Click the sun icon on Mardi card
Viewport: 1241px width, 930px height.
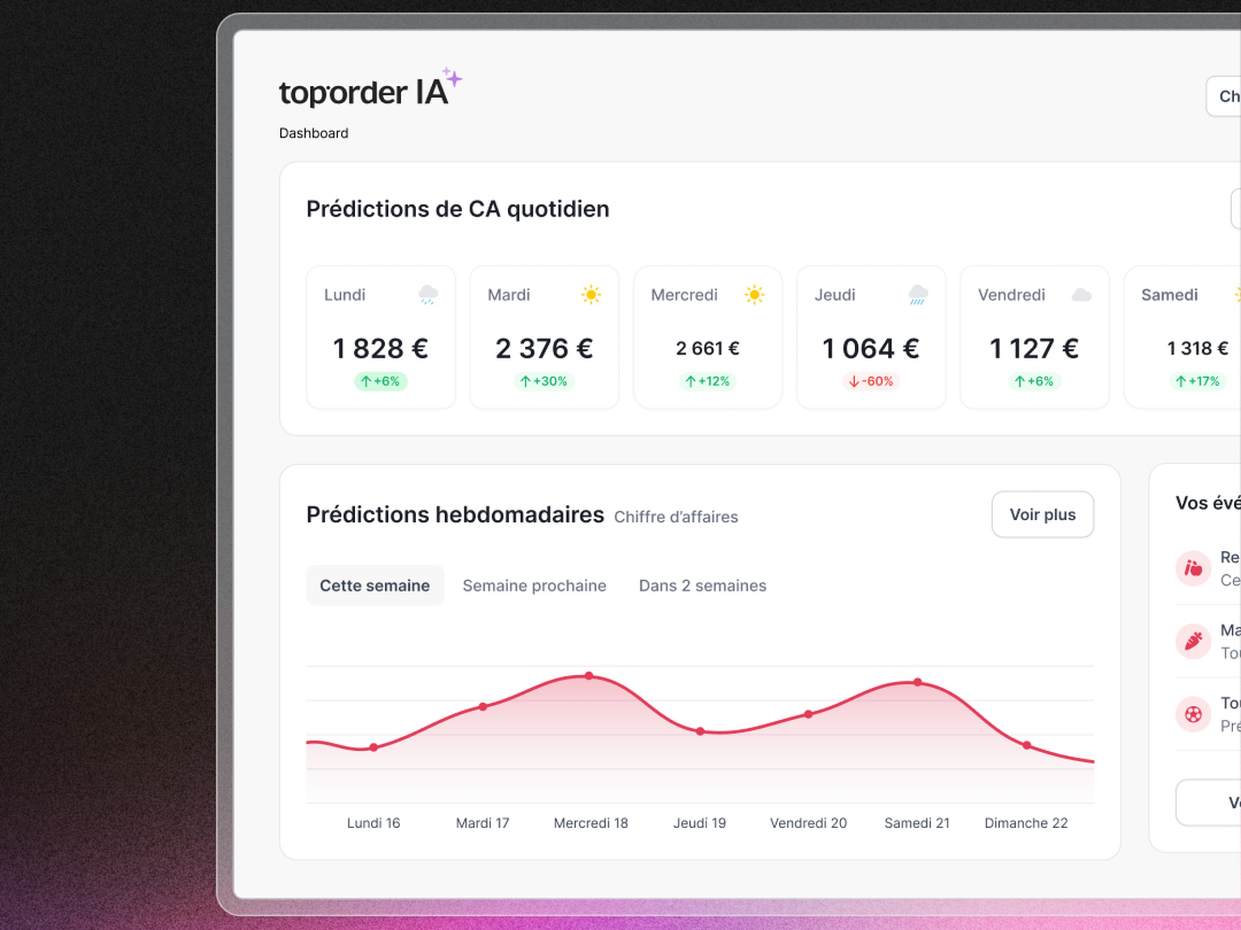click(x=591, y=295)
